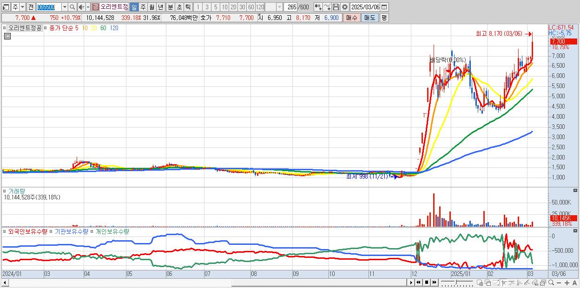This screenshot has height=288, width=580.
Task: Click the volume profile icon at bottom
Action: point(535,283)
